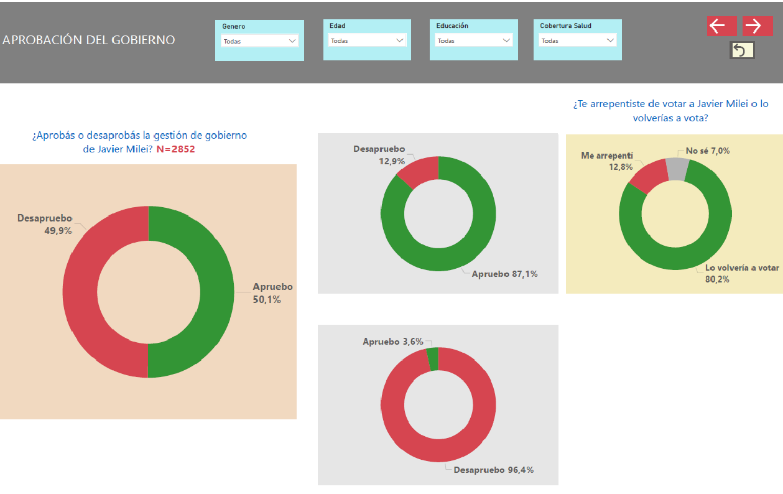Click the undo/reset filters icon
783x494 pixels.
(x=742, y=50)
